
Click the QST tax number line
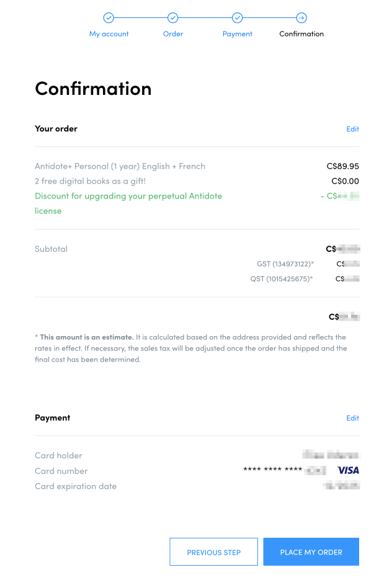click(282, 279)
